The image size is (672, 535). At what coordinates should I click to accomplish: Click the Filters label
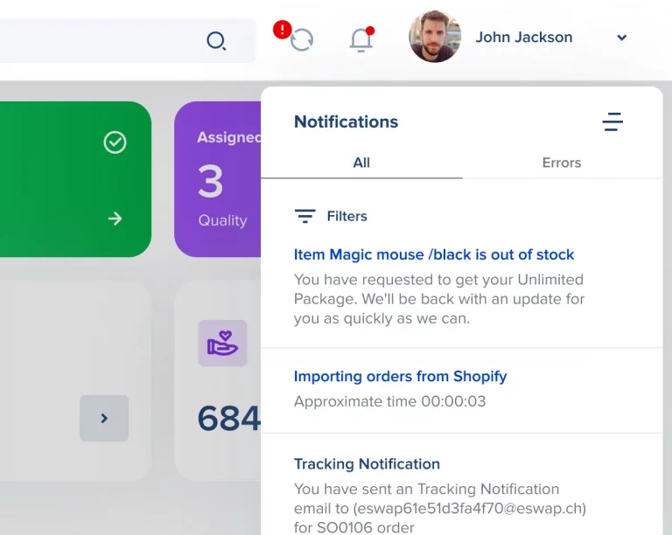(346, 216)
